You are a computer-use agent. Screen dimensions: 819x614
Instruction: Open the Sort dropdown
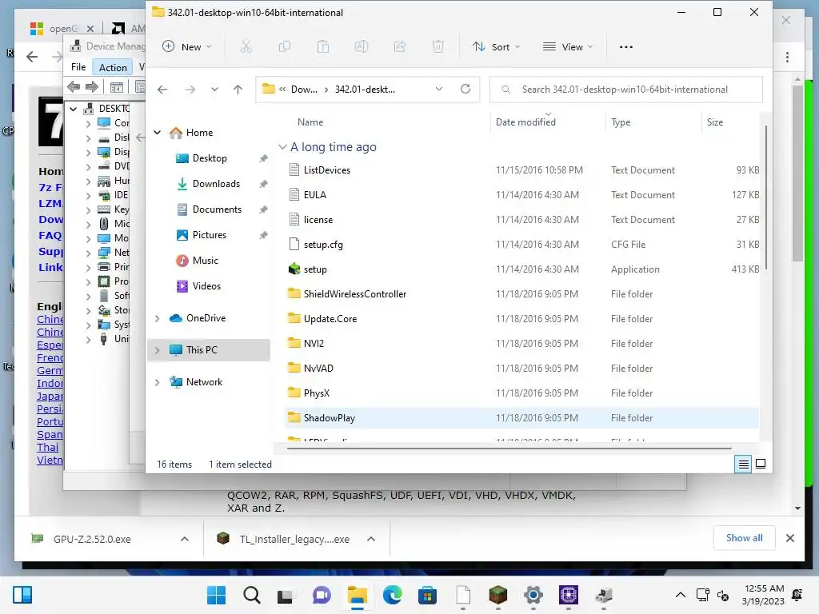click(x=496, y=47)
